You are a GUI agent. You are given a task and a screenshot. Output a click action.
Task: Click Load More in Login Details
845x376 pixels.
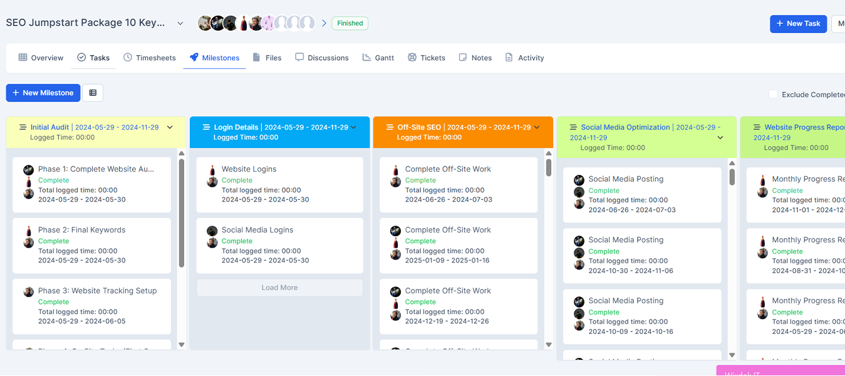[x=279, y=288]
